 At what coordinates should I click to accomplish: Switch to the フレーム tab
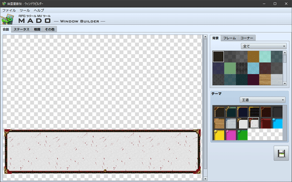click(x=229, y=38)
